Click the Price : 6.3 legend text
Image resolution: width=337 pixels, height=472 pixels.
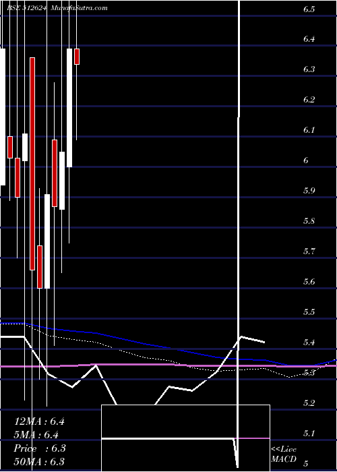click(x=40, y=448)
